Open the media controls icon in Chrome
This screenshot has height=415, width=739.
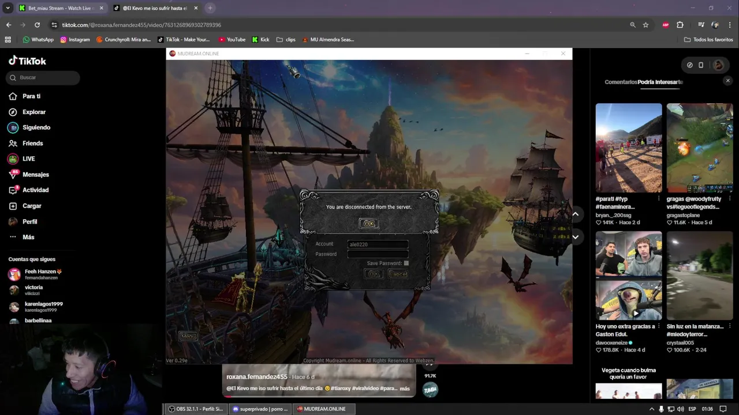click(701, 25)
